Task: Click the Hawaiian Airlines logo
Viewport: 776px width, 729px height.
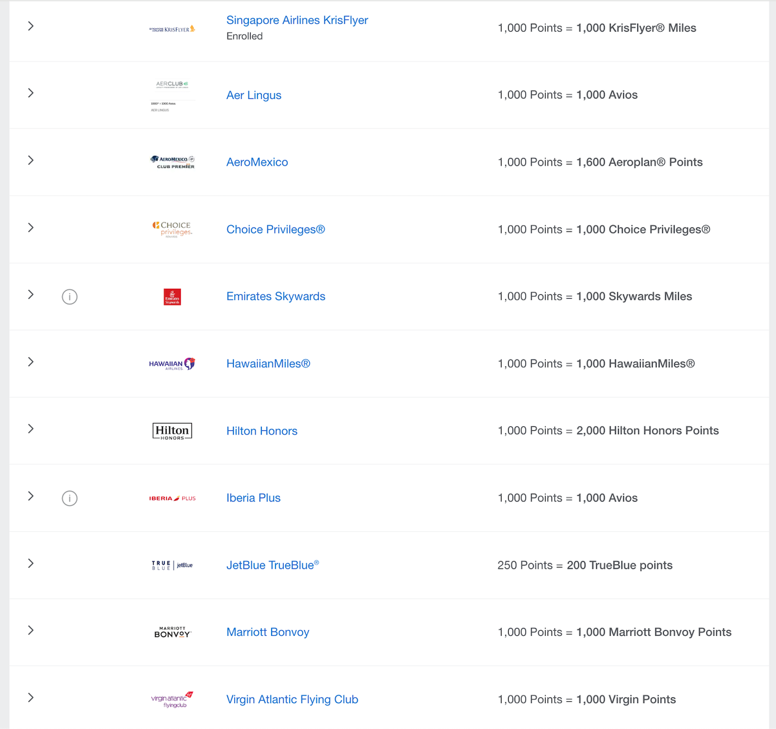Action: (172, 364)
